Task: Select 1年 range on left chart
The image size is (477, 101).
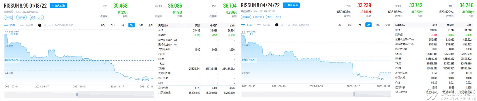Action: click(x=141, y=25)
